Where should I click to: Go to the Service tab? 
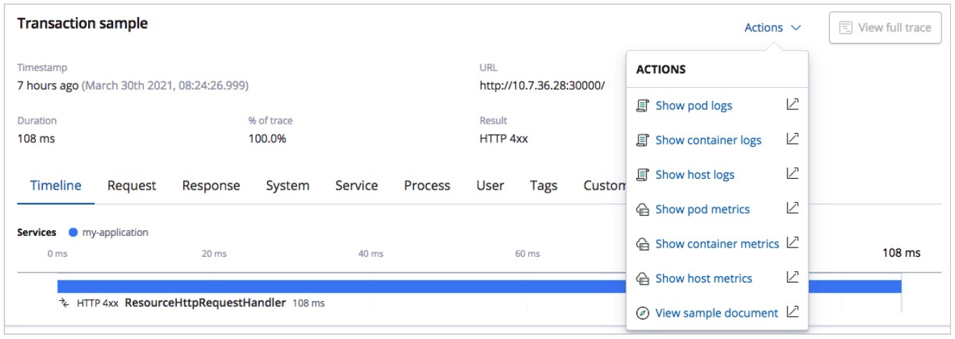point(357,185)
